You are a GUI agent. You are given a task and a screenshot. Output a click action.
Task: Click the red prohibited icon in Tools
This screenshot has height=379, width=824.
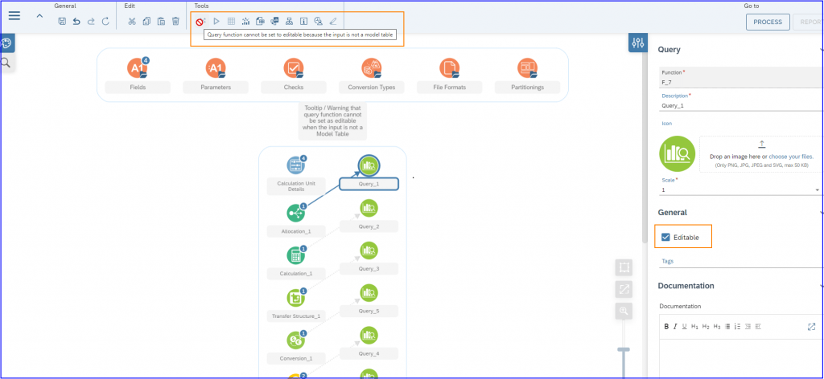click(200, 22)
